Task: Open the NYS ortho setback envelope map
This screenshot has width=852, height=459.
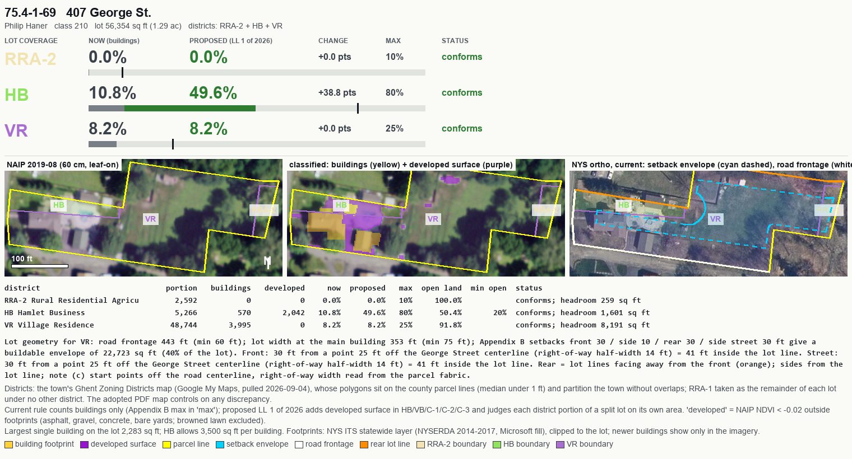Action: pyautogui.click(x=709, y=218)
